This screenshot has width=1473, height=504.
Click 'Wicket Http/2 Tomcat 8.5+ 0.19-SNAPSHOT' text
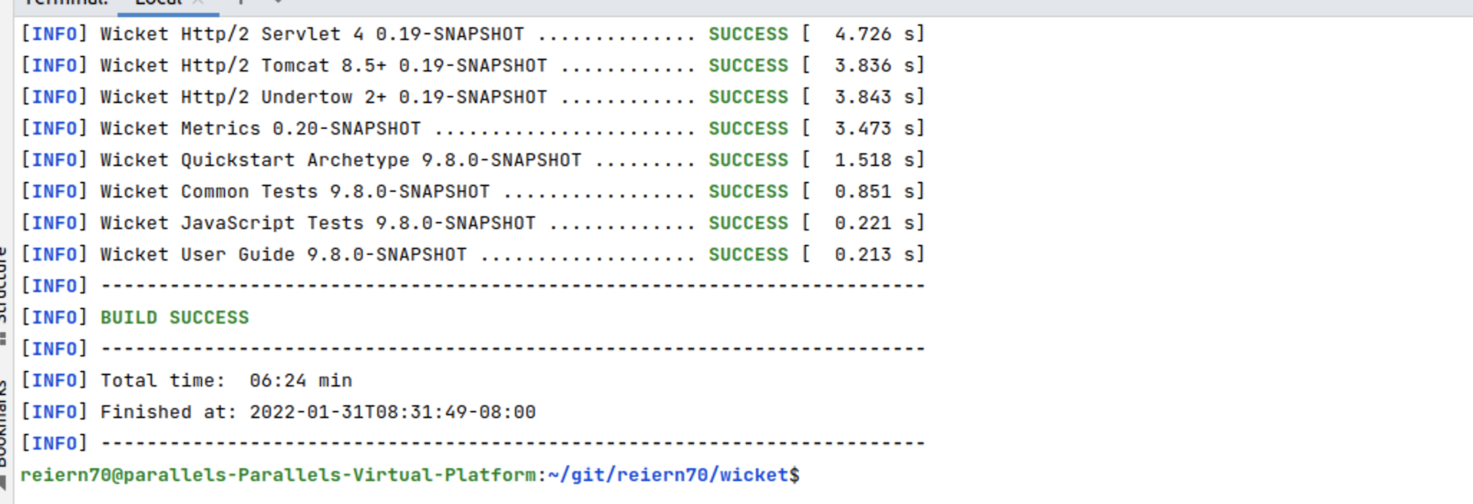click(323, 65)
